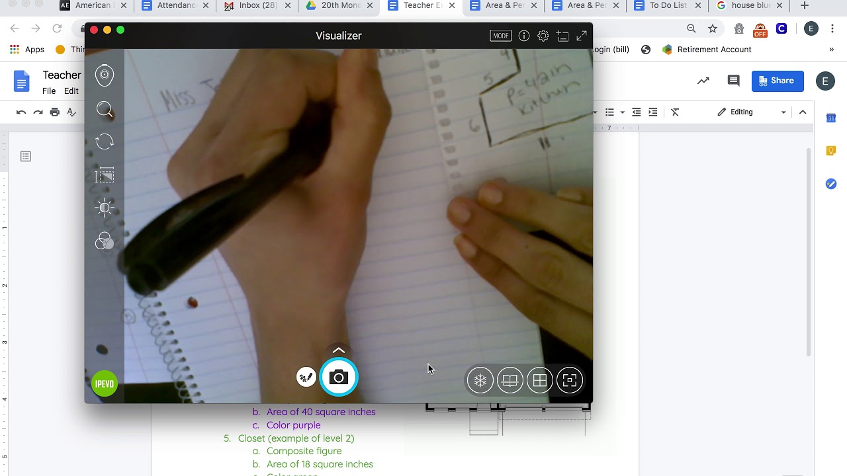Open the Edit menu in Docs
This screenshot has height=476, width=847.
(x=71, y=91)
